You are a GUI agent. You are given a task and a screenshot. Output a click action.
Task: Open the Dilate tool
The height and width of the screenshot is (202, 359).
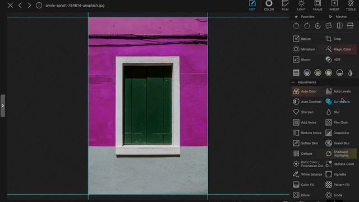click(301, 195)
